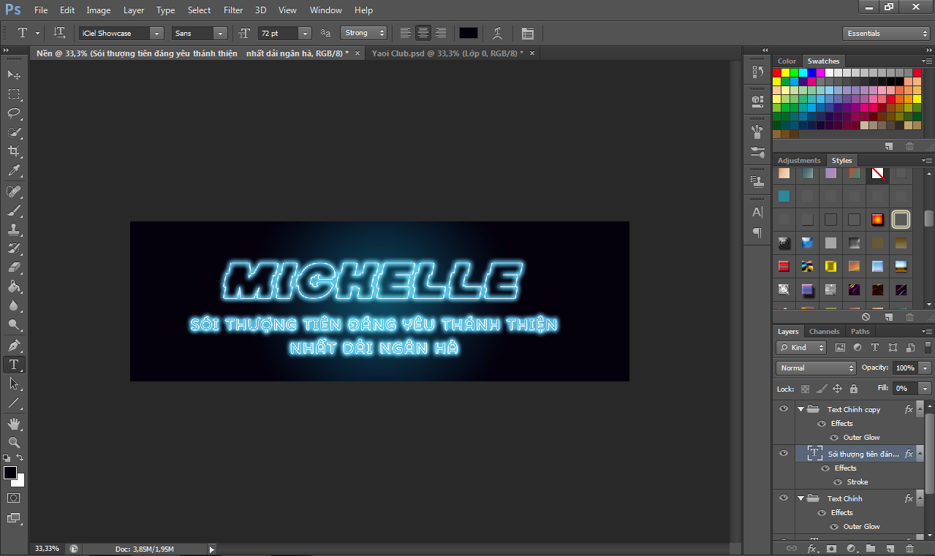Select the Pen tool
This screenshot has width=935, height=556.
tap(14, 345)
